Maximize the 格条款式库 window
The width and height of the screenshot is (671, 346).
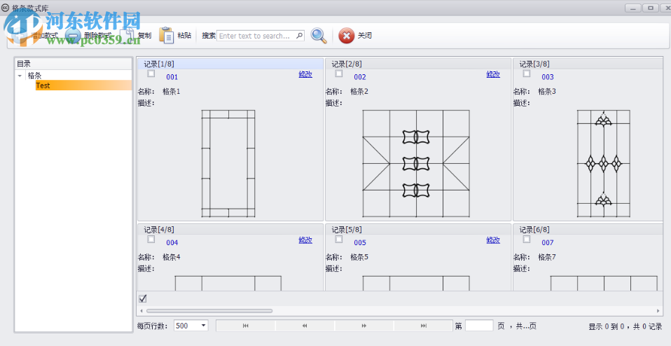[651, 8]
